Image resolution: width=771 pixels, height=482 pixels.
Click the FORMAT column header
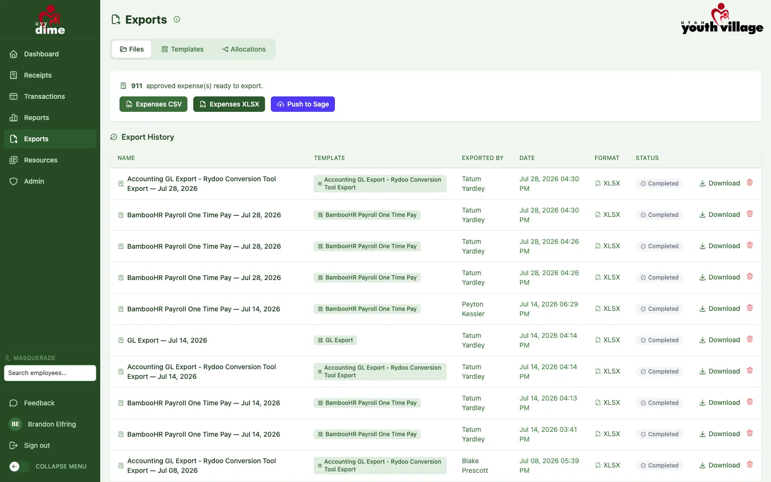point(607,158)
